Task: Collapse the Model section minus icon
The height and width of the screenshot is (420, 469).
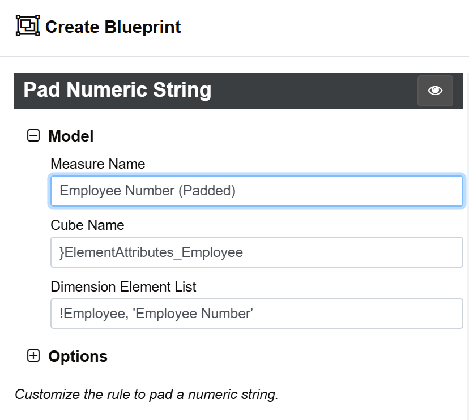Action: coord(33,135)
